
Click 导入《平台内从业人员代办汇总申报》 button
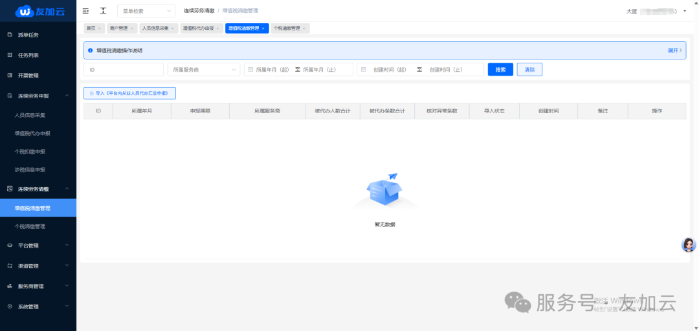[x=129, y=93]
